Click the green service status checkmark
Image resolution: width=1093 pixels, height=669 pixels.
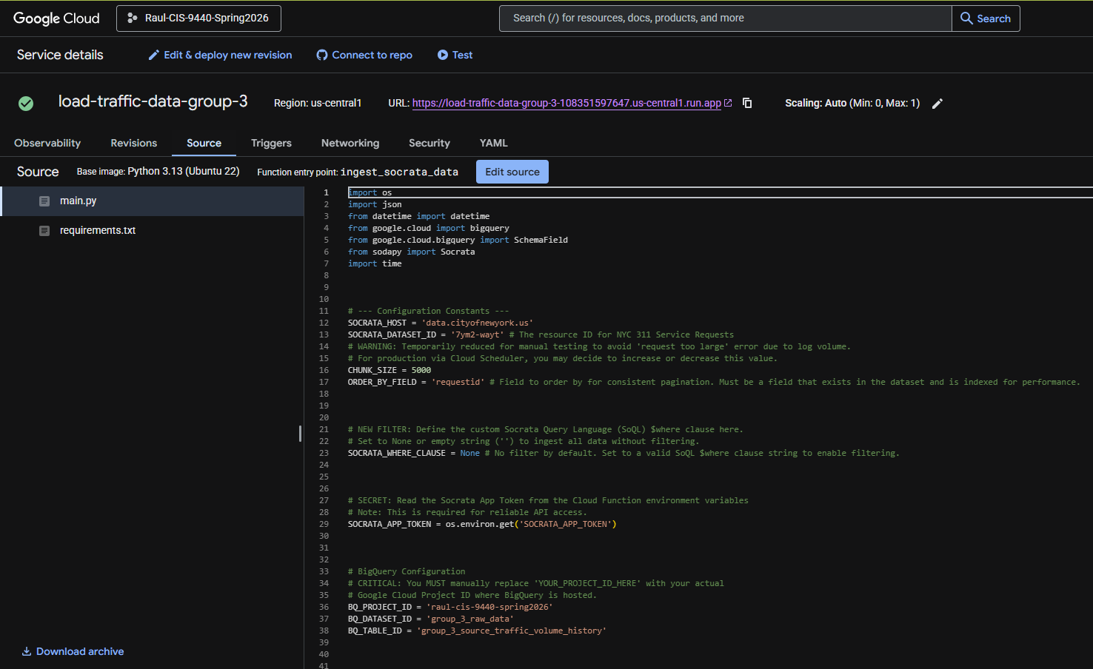coord(26,104)
